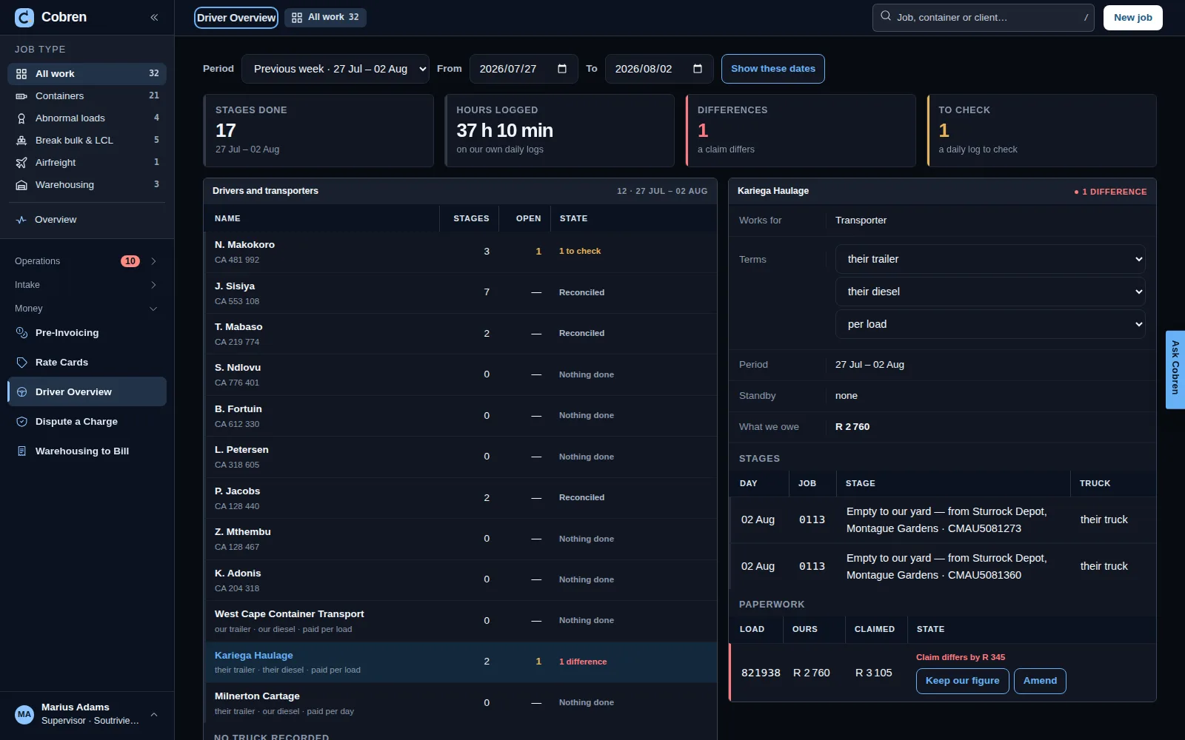The height and width of the screenshot is (740, 1185).
Task: Click the Dispute a Charge shield icon
Action: [21, 422]
